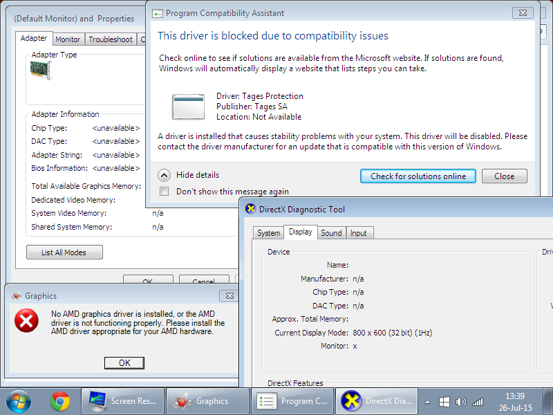The image size is (553, 415).
Task: Click the adapter card icon under Adapter Type
Action: 41,70
